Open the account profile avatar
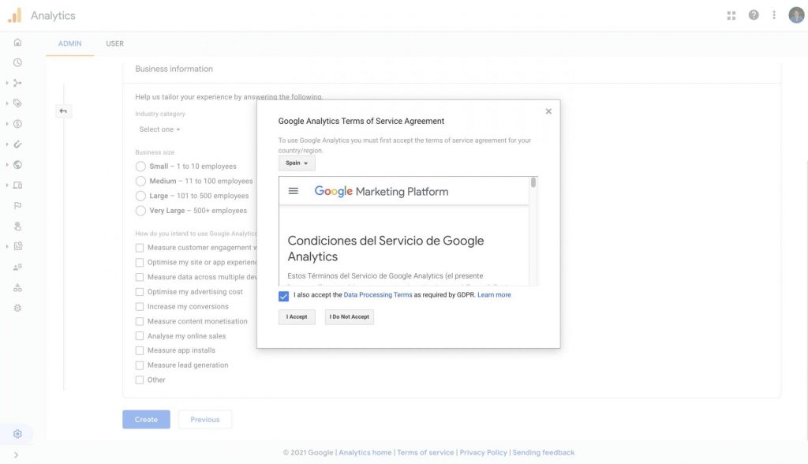808x464 pixels. click(796, 15)
